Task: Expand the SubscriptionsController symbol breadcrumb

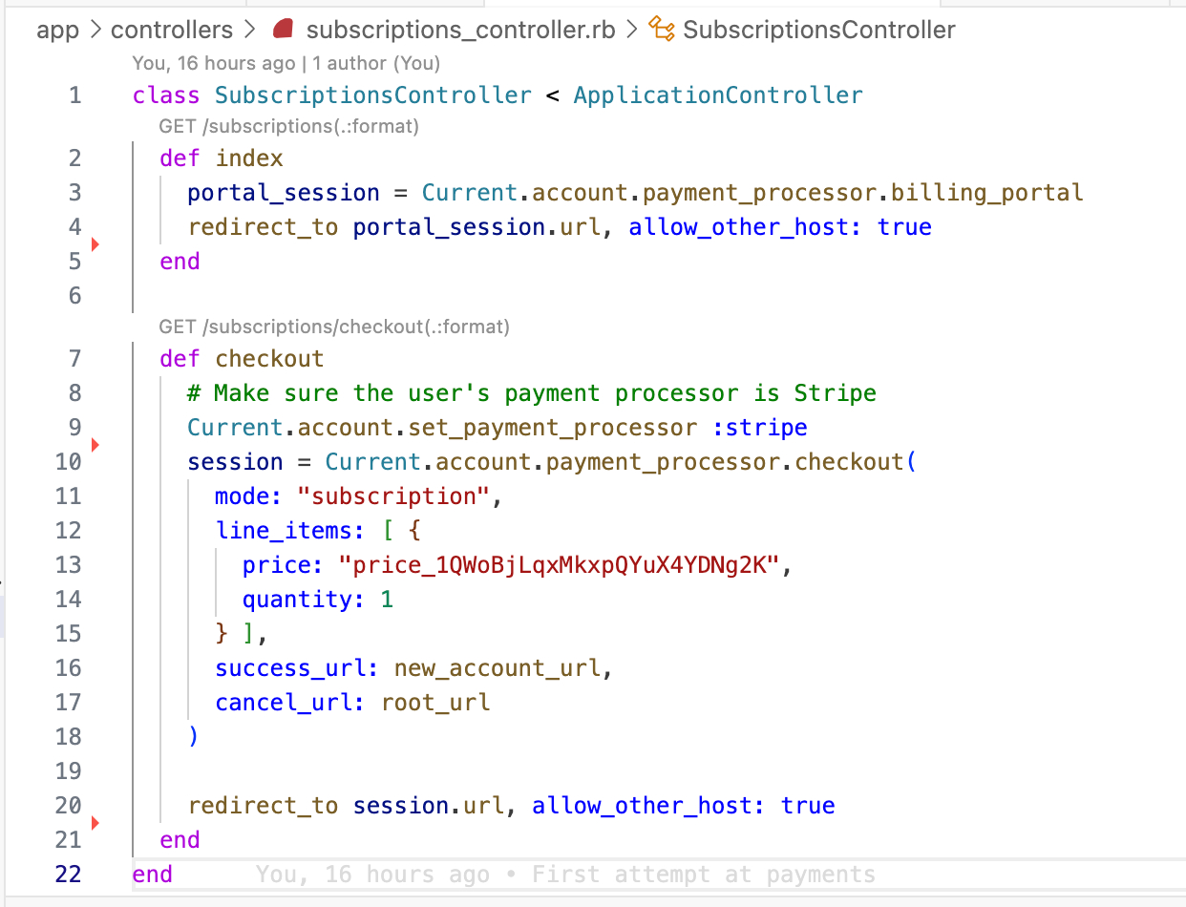Action: pos(818,31)
